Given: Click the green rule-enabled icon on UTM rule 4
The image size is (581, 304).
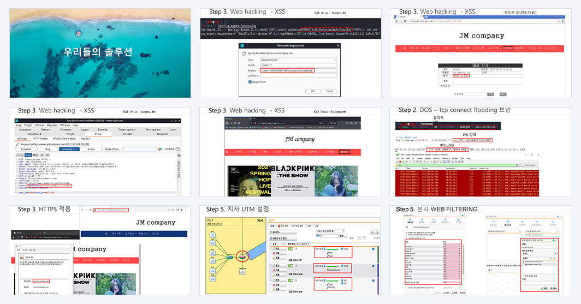Looking at the screenshot, I should tap(290, 266).
